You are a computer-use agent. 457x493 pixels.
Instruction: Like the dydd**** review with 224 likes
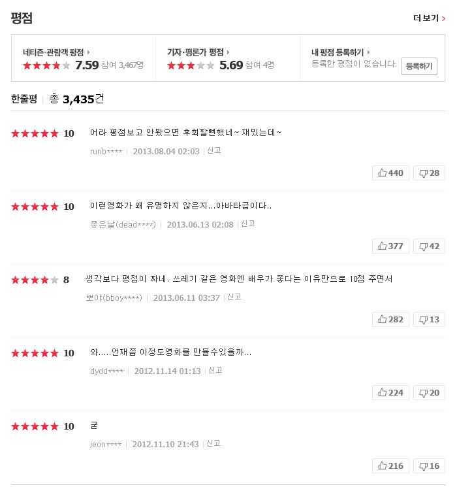click(x=390, y=393)
